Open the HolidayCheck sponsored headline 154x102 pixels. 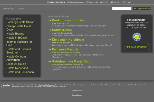(x=62, y=30)
